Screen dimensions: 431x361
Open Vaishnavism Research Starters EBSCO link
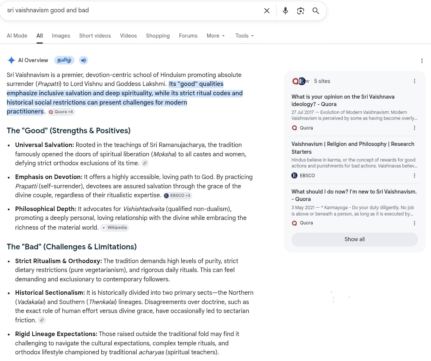[x=353, y=148]
